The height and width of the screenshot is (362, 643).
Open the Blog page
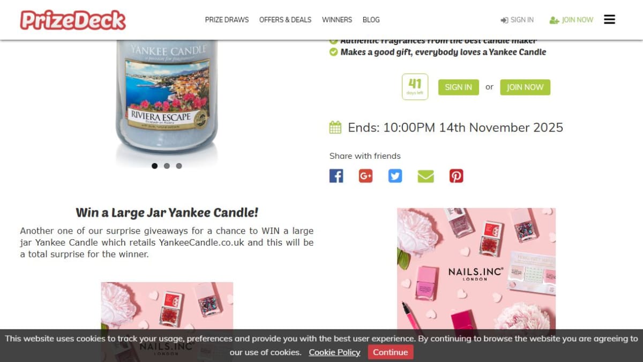[371, 20]
